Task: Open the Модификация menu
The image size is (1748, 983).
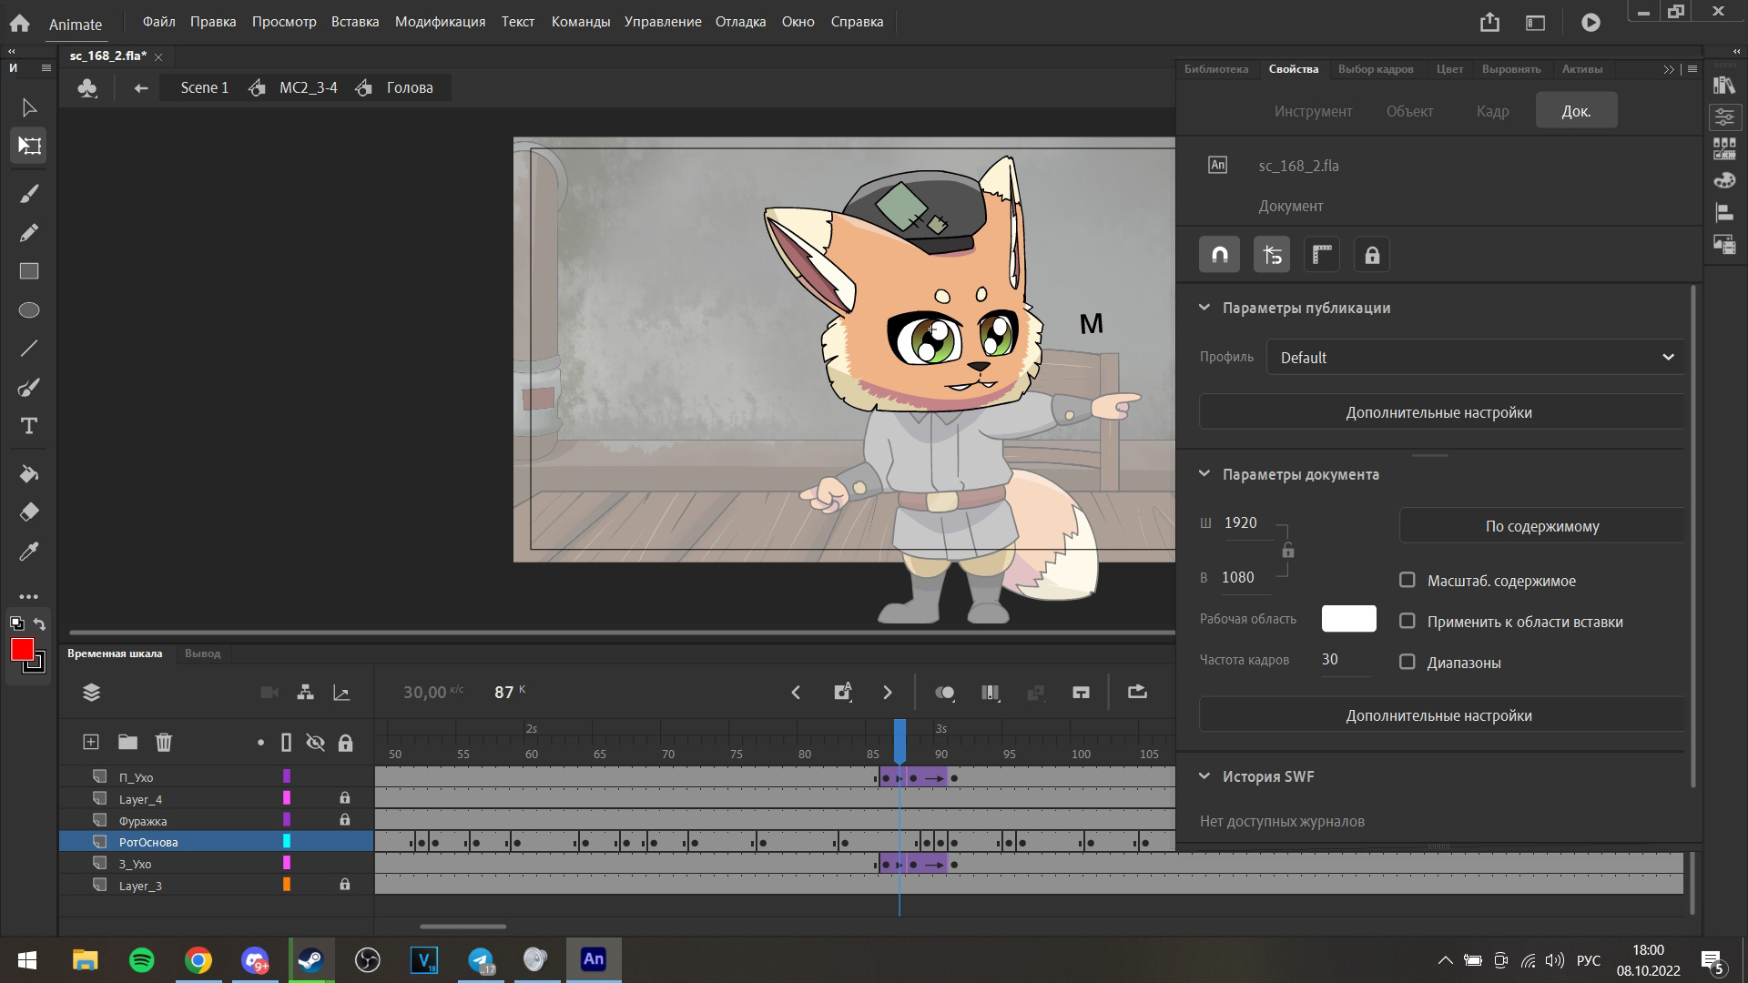Action: click(440, 22)
